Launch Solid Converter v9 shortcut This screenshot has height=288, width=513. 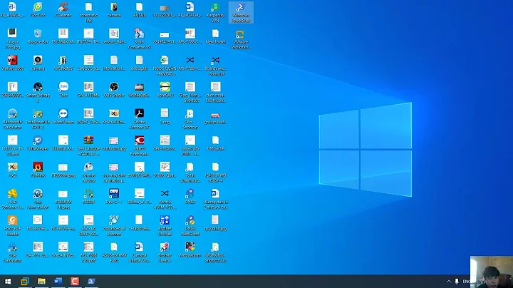click(139, 39)
